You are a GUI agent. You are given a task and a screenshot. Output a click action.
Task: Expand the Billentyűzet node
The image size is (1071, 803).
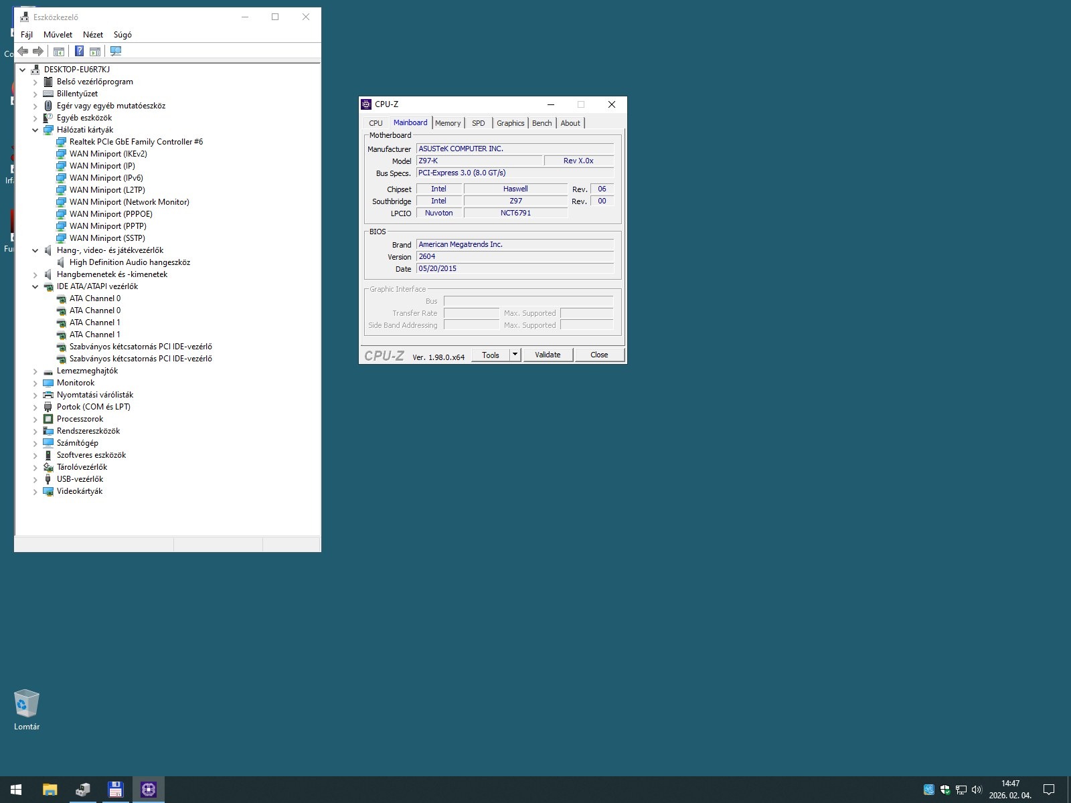tap(35, 94)
